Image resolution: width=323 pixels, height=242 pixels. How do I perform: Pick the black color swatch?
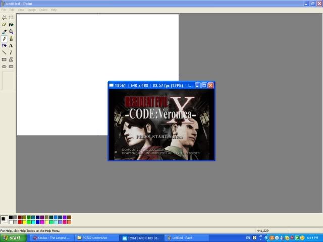coord(11,217)
